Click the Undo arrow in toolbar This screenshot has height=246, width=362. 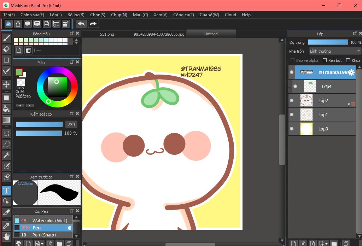81,24
